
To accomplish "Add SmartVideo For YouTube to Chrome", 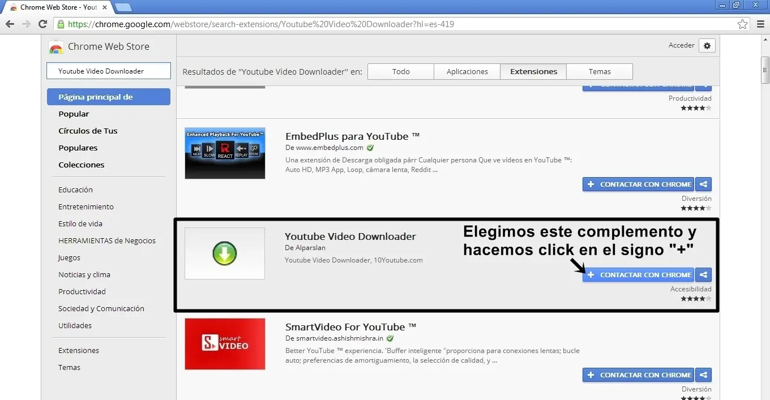I will pyautogui.click(x=638, y=375).
